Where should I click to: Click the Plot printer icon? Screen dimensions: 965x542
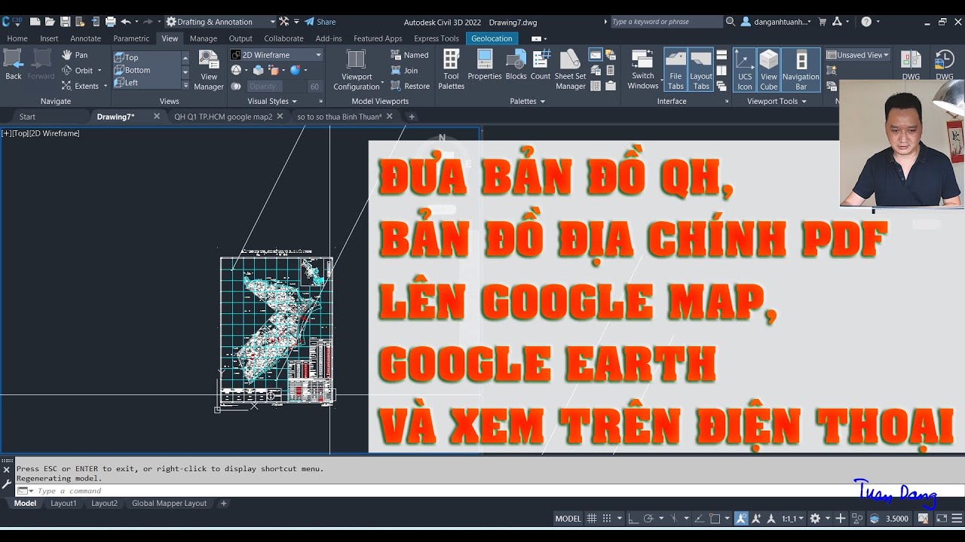(111, 22)
